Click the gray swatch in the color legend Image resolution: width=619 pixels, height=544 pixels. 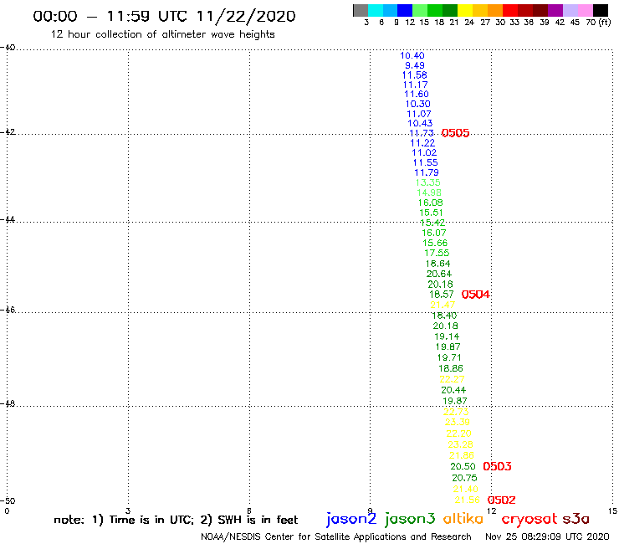tap(361, 10)
